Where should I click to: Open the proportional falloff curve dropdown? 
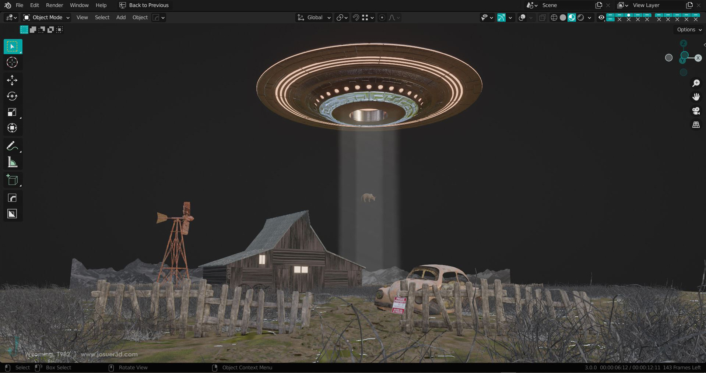point(394,17)
